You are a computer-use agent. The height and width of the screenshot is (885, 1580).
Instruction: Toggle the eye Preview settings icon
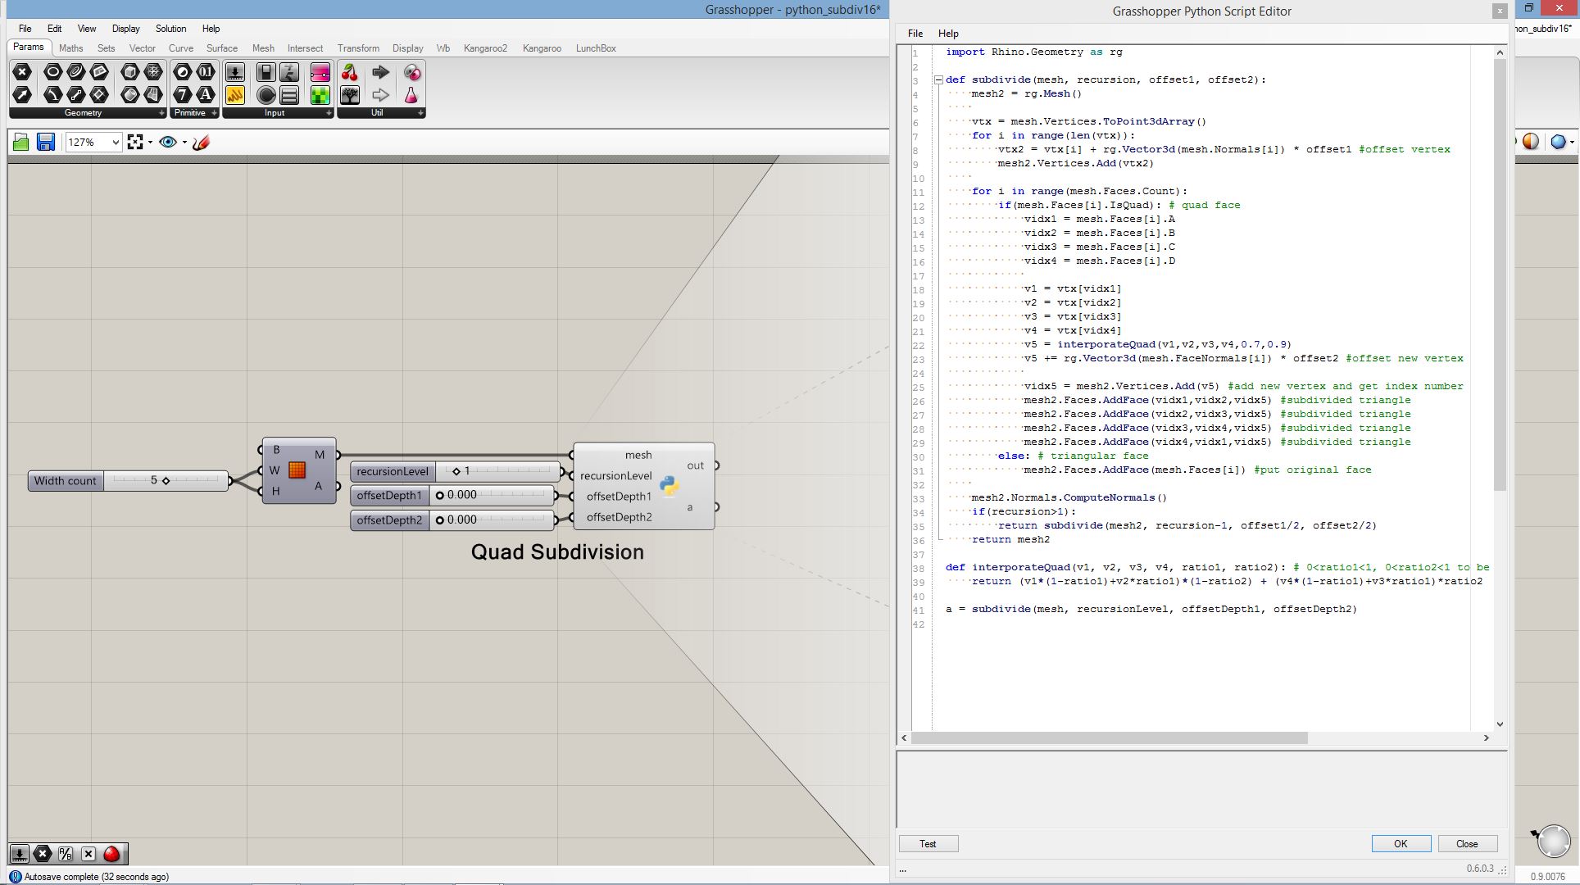coord(168,143)
